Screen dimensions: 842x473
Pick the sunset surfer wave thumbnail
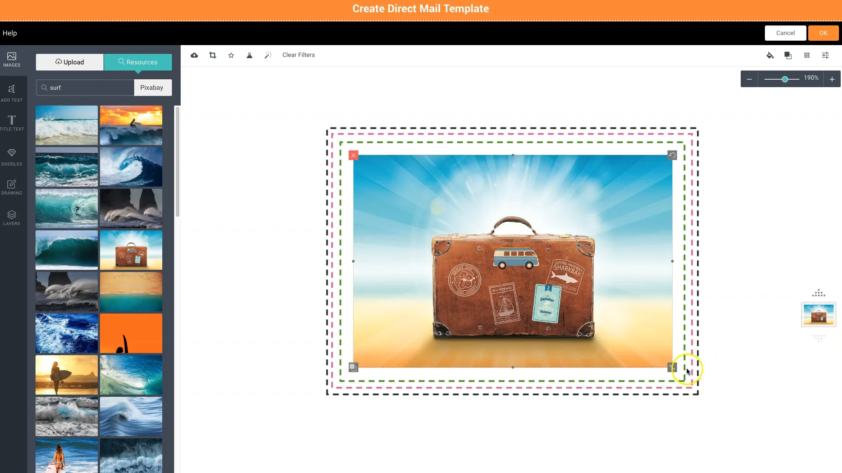tap(131, 125)
